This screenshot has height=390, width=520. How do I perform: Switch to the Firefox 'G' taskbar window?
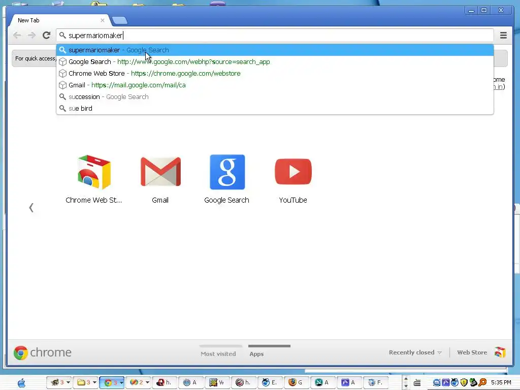[x=296, y=382]
